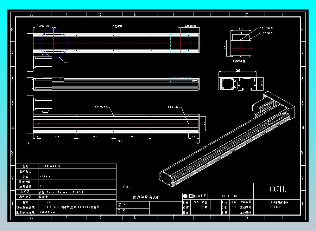Select the 产品名称 label in title block
The image size is (316, 231).
[x=246, y=202]
